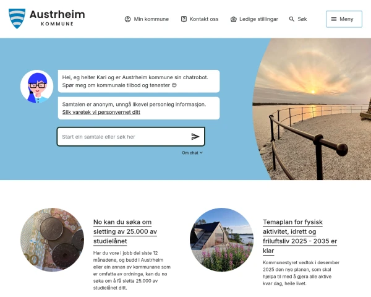
Task: Expand the Om chat dropdown
Action: pos(192,153)
